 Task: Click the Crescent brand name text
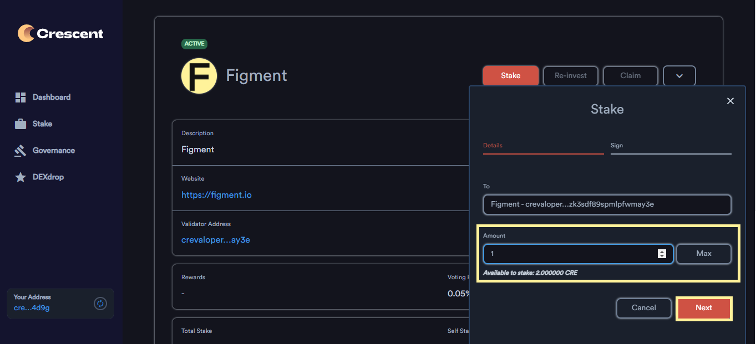[70, 34]
